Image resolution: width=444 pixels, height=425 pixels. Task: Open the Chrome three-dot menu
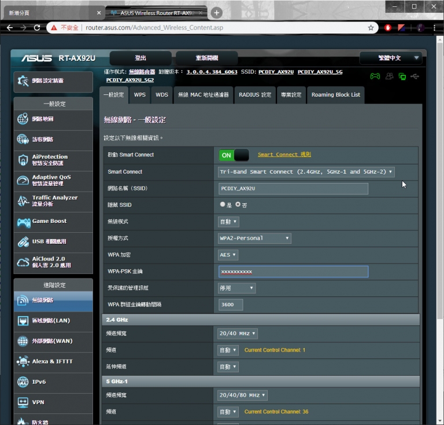[x=434, y=27]
